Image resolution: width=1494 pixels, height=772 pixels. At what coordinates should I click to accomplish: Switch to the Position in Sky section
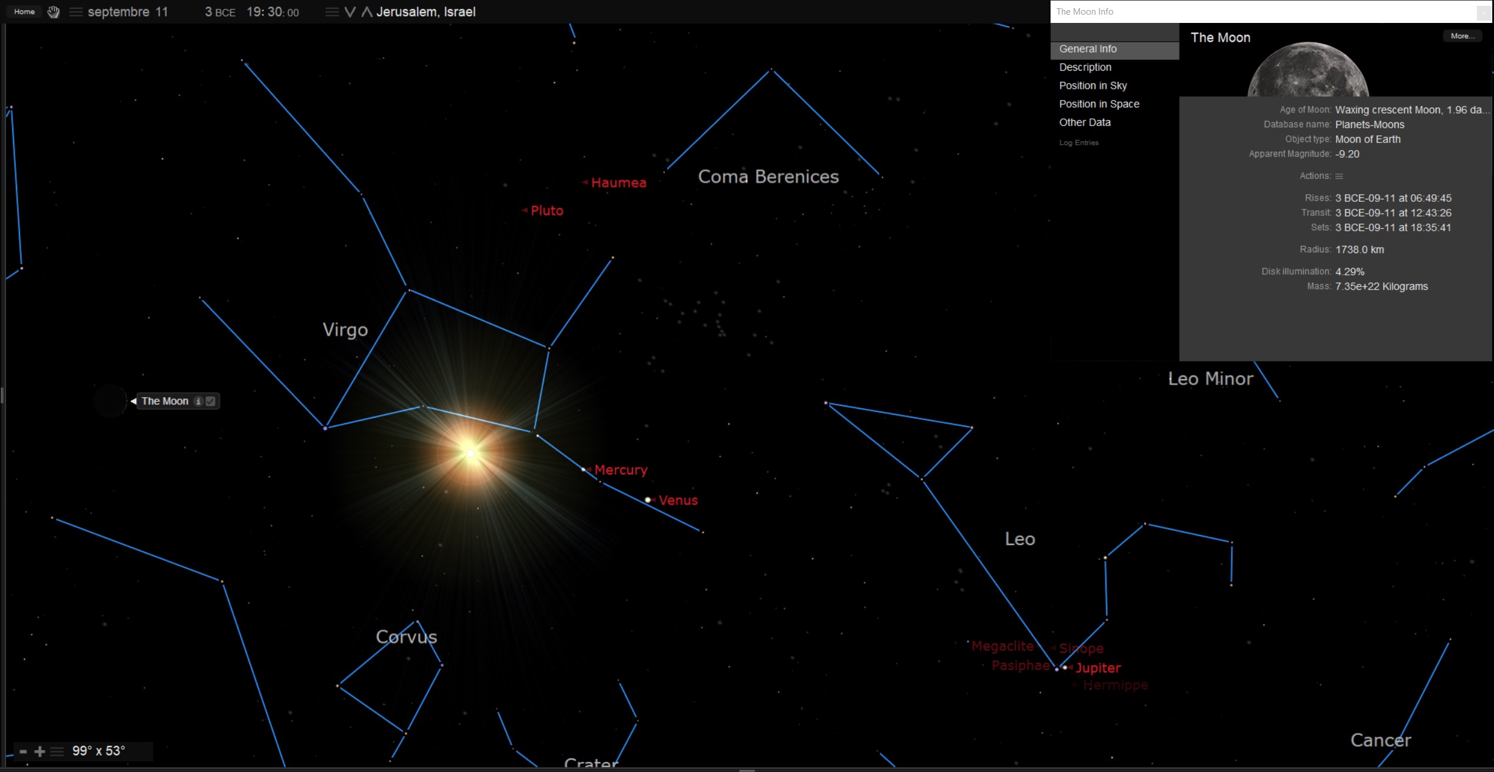tap(1093, 85)
